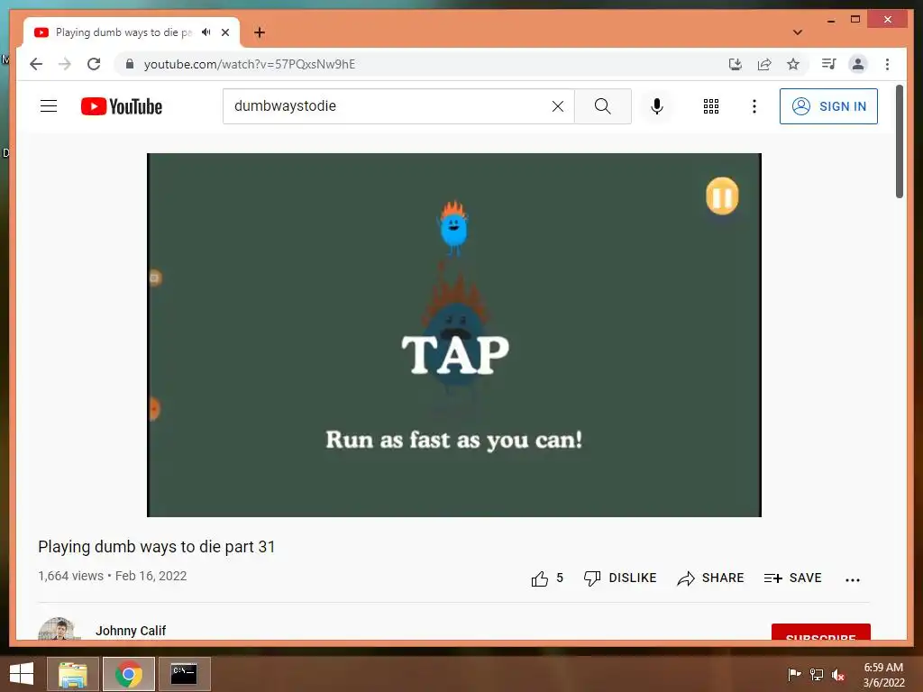
Task: Mute the tab using the speaker icon
Action: [x=206, y=32]
